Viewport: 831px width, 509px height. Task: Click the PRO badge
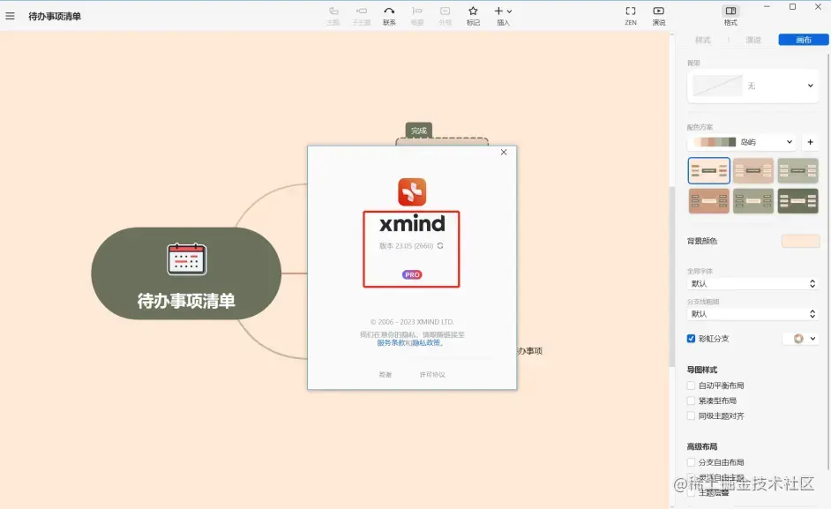tap(412, 274)
